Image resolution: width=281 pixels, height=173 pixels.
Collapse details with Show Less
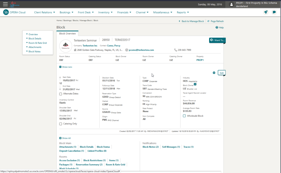click(x=66, y=67)
